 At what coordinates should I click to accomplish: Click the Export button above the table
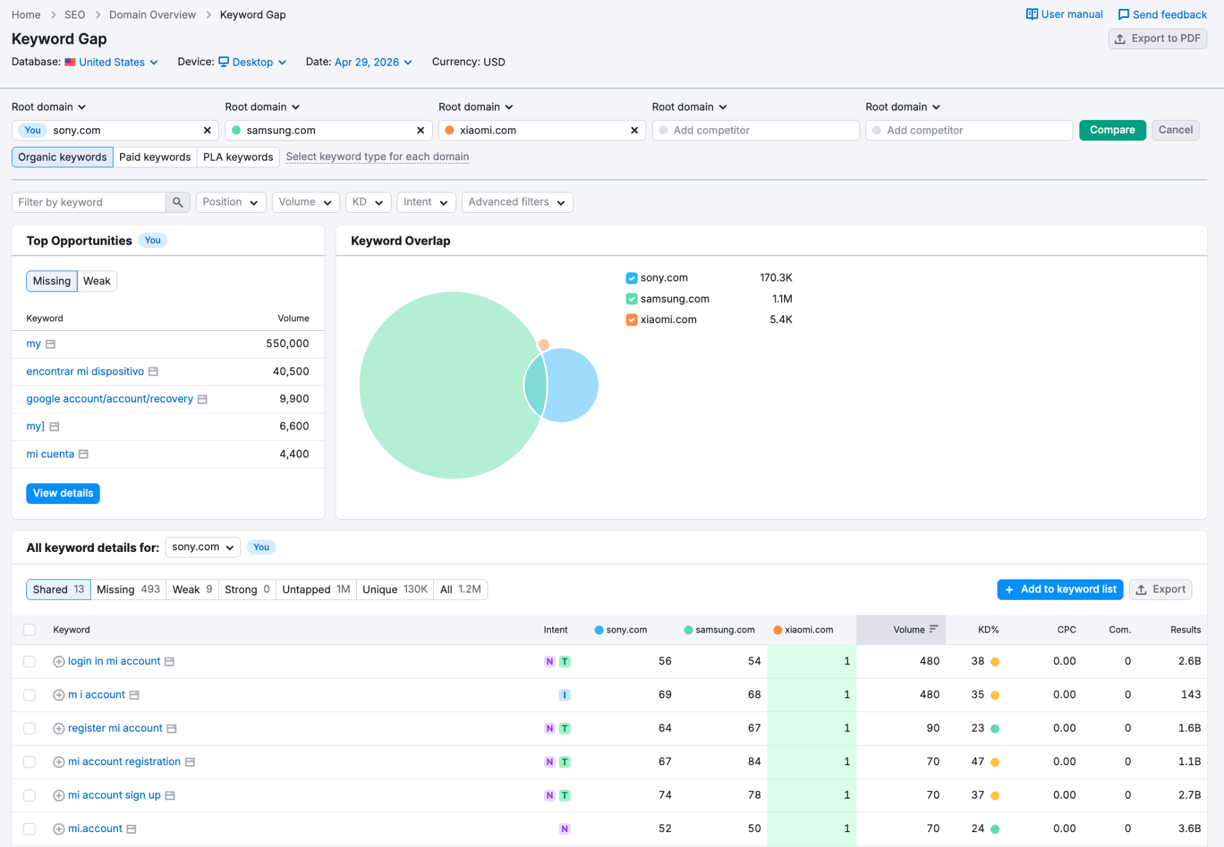1161,590
